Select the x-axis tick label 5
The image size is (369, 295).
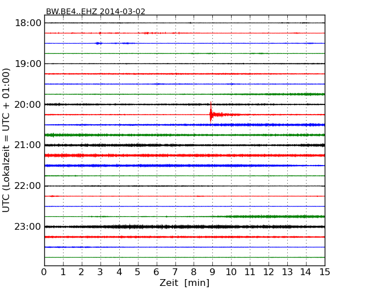tap(138, 272)
